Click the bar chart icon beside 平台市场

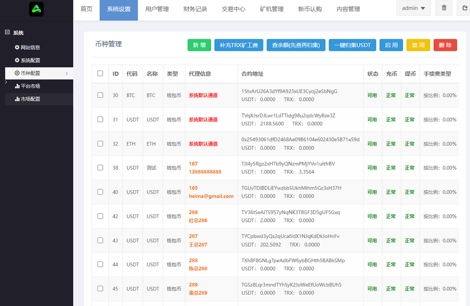[x=17, y=86]
